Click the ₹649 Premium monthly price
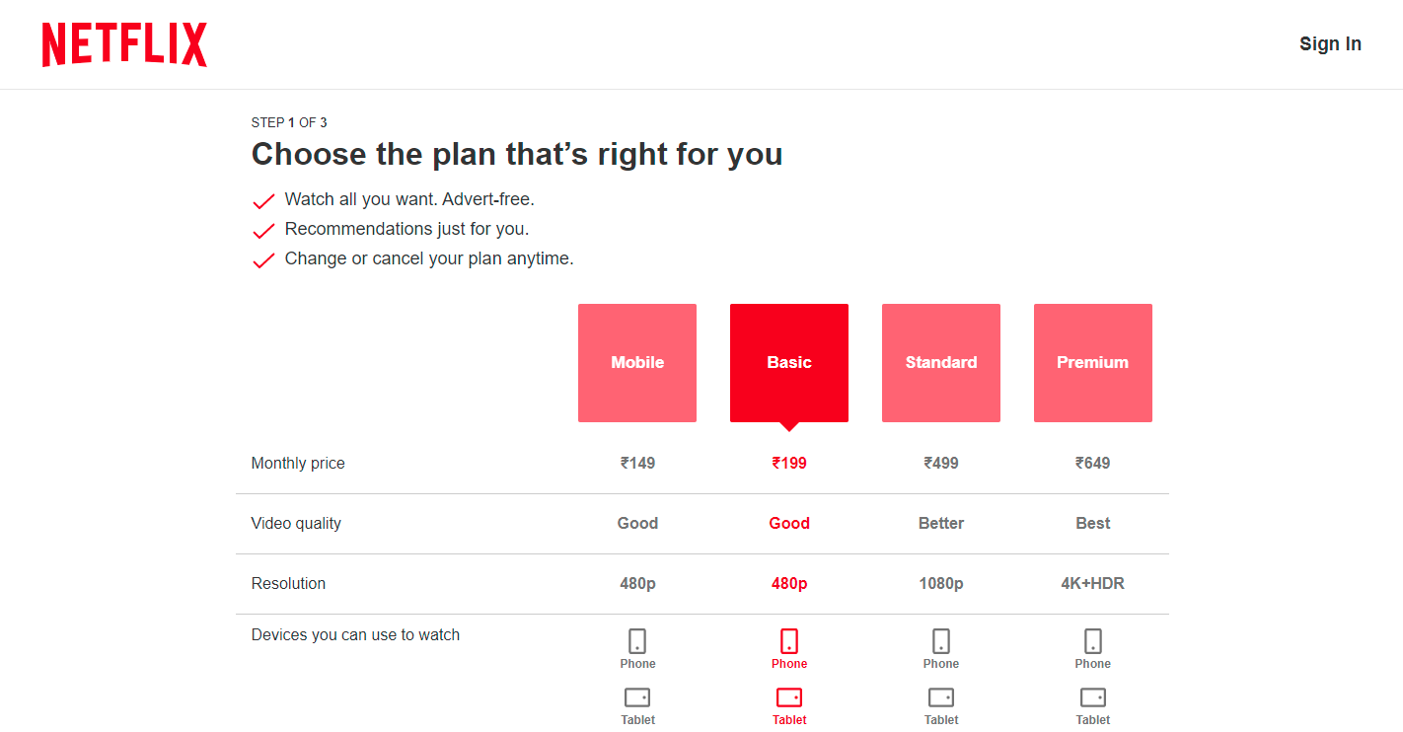This screenshot has width=1403, height=732. tap(1092, 463)
